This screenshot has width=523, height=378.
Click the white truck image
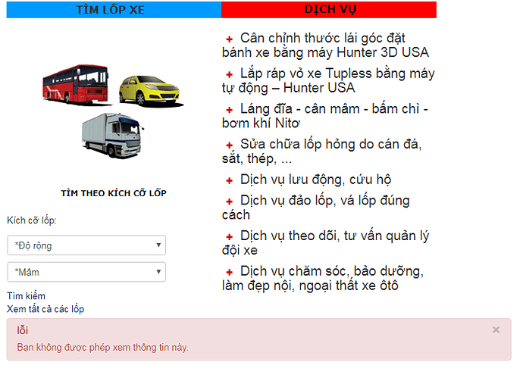[x=113, y=136]
